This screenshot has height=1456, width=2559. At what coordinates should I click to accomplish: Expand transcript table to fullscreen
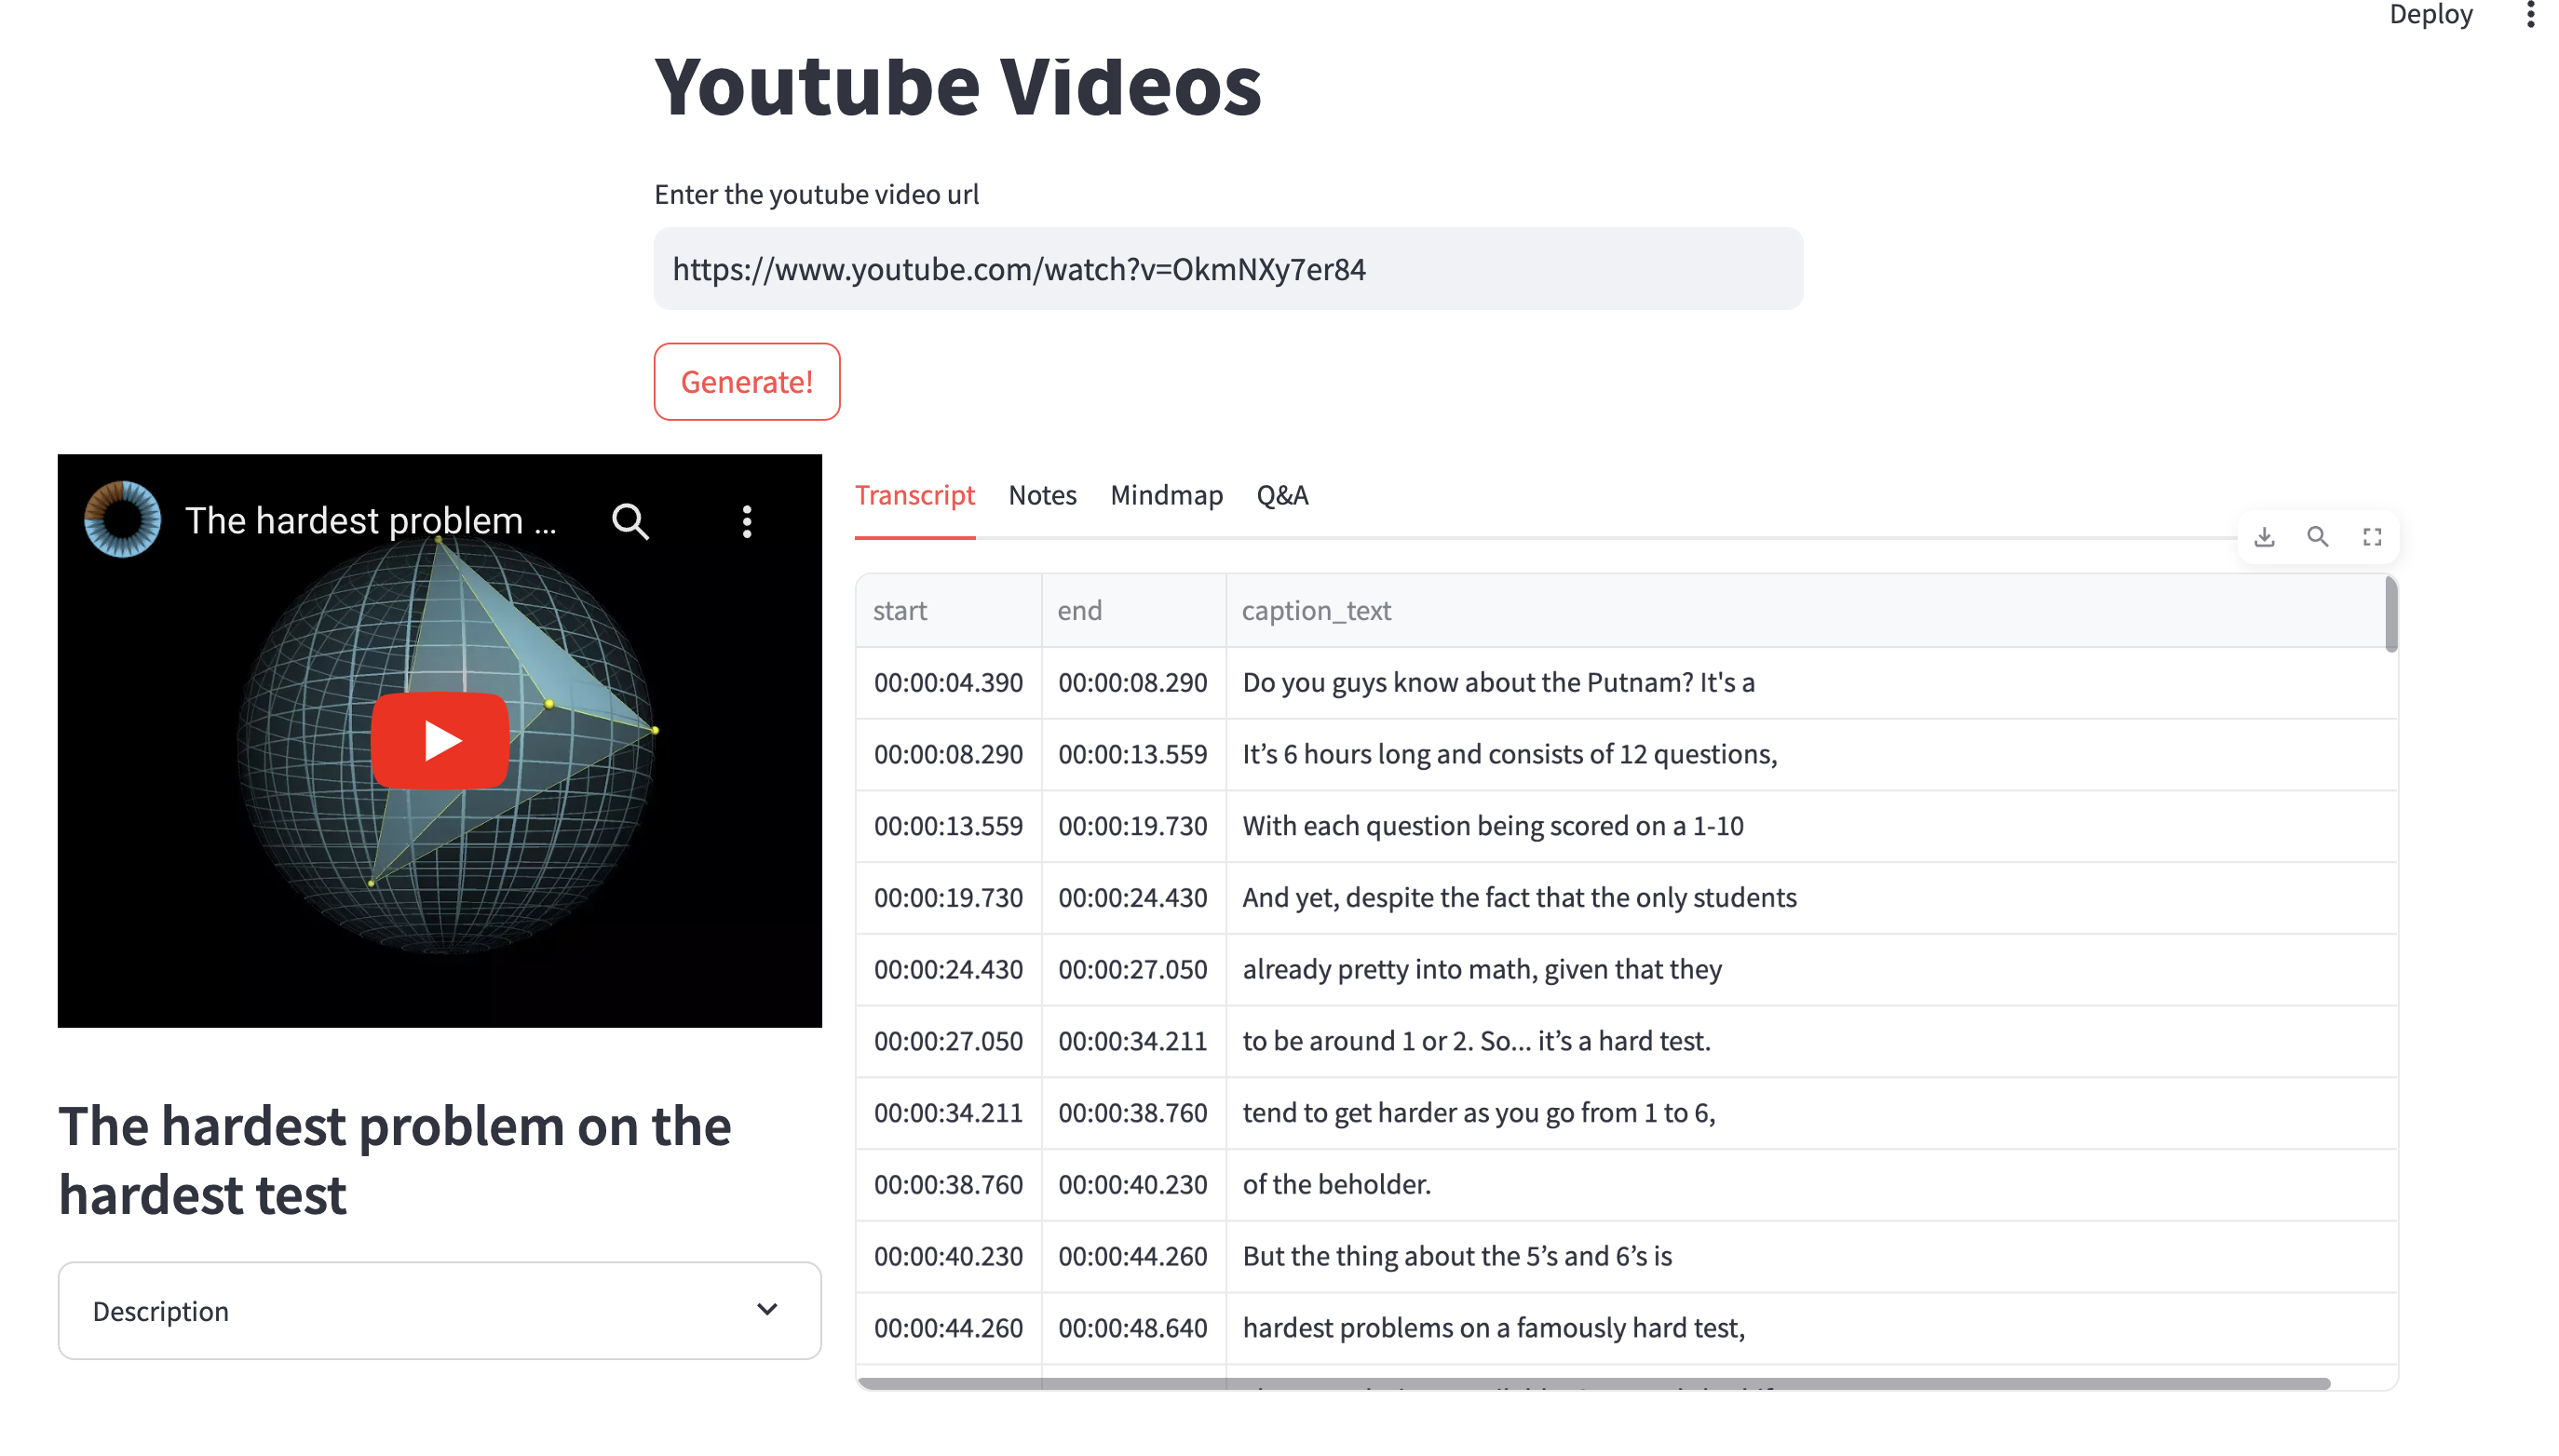tap(2371, 537)
